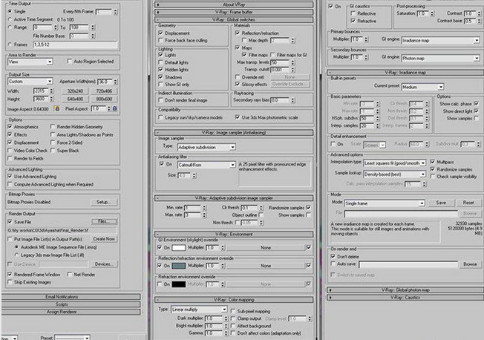Viewport: 484px width, 340px height.
Task: Click the Auto save Browse button
Action: tap(470, 264)
